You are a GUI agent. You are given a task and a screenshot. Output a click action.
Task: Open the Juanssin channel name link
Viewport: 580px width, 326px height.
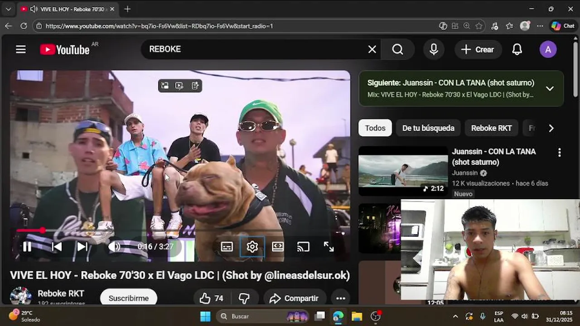(465, 173)
